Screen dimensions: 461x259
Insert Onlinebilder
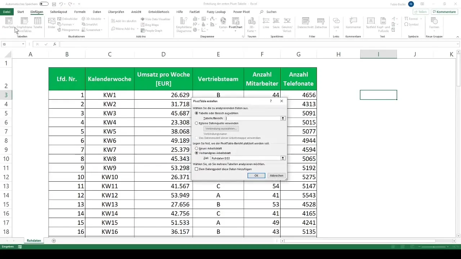click(x=67, y=18)
